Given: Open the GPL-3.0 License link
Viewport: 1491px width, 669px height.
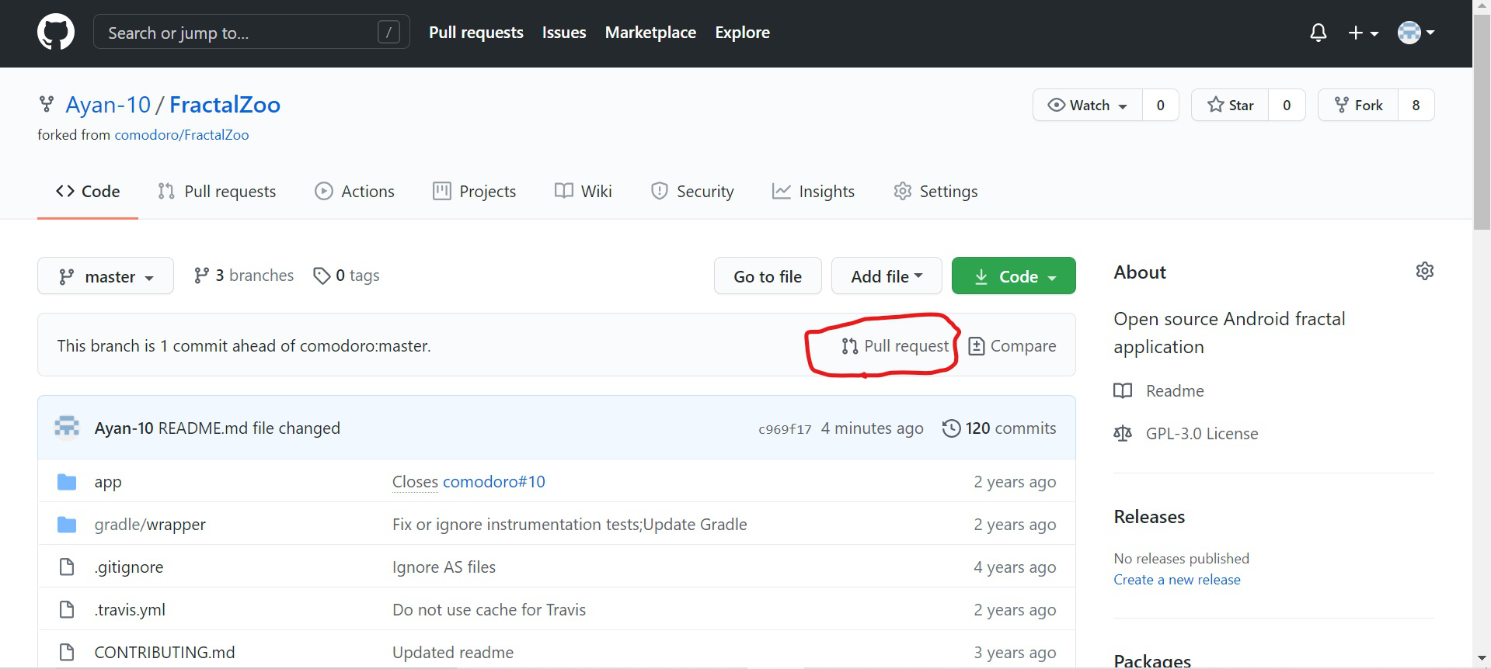Looking at the screenshot, I should pyautogui.click(x=1202, y=434).
